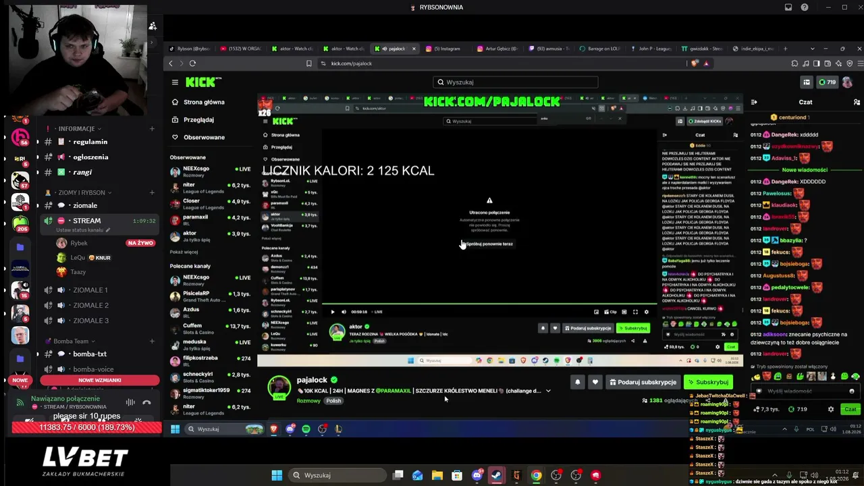864x486 pixels.
Task: Open Google Chrome from the taskbar
Action: pyautogui.click(x=536, y=475)
